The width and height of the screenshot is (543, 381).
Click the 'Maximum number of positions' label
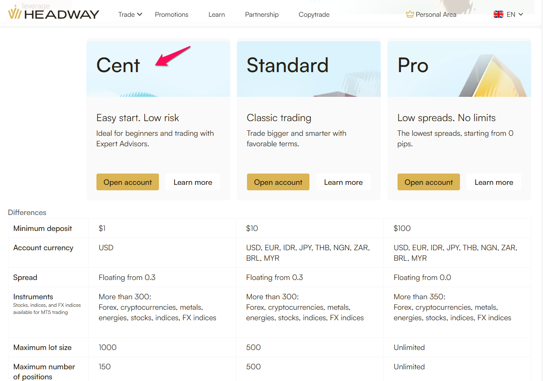coord(44,372)
